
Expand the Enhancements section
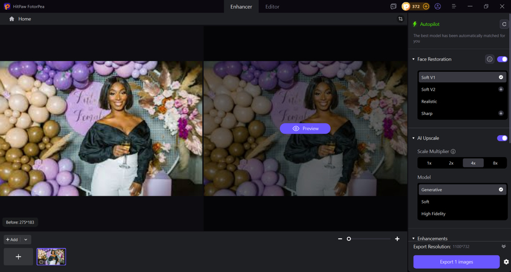[x=413, y=239]
